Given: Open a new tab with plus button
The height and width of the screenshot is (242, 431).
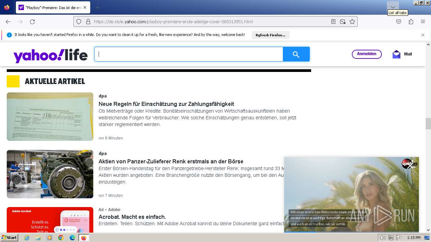Looking at the screenshot, I should point(97,7).
